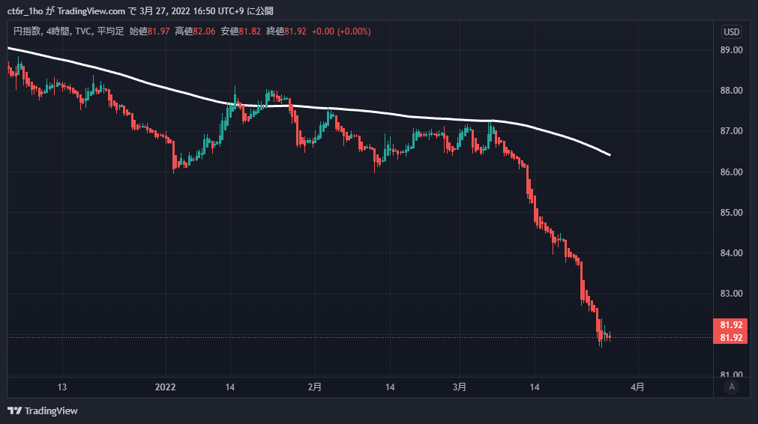Click the TVC exchange label in legend
Viewport: 758px width, 424px height.
[x=84, y=31]
